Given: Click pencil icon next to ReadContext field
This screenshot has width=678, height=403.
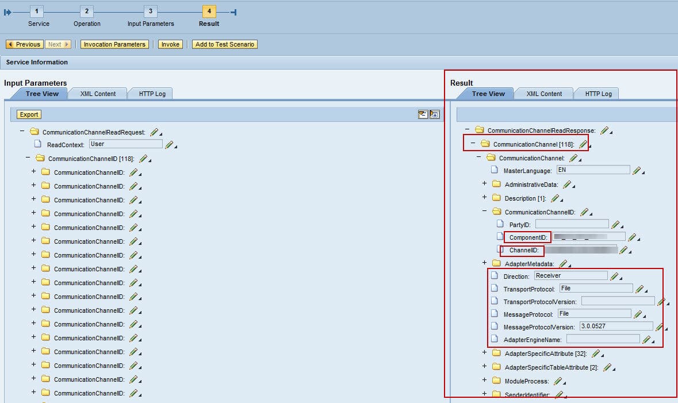Looking at the screenshot, I should pyautogui.click(x=170, y=144).
